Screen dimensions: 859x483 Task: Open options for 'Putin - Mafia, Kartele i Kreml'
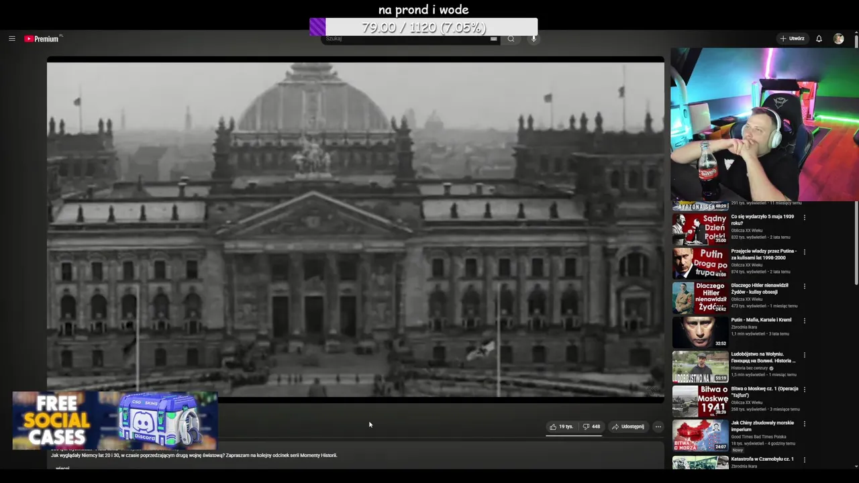pos(804,321)
